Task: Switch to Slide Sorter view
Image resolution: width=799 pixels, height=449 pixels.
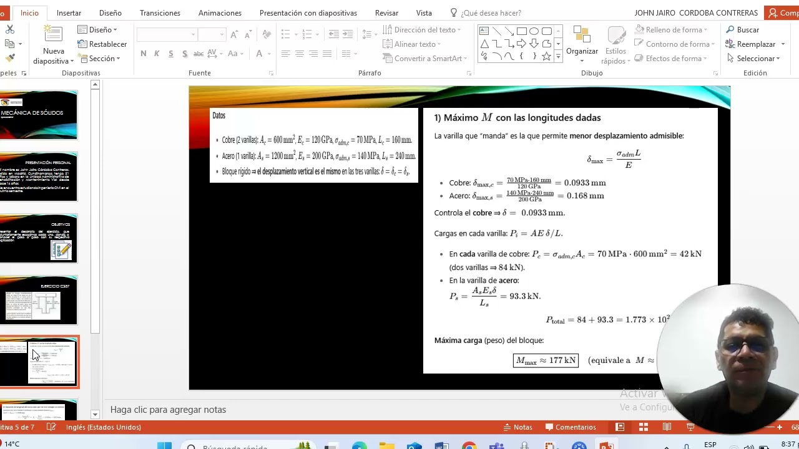Action: coord(643,427)
